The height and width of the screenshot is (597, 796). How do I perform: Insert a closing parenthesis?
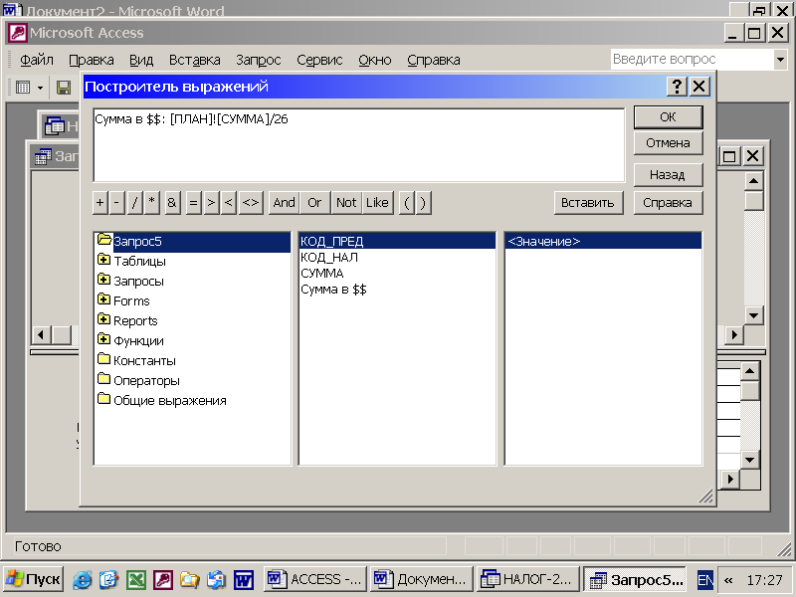click(x=424, y=203)
